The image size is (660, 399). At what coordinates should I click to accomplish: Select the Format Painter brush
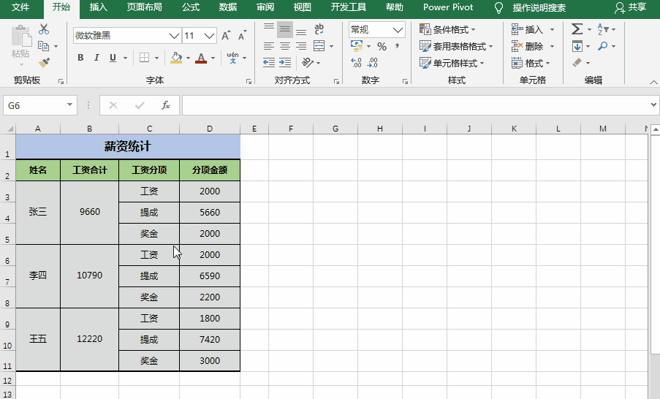point(44,62)
